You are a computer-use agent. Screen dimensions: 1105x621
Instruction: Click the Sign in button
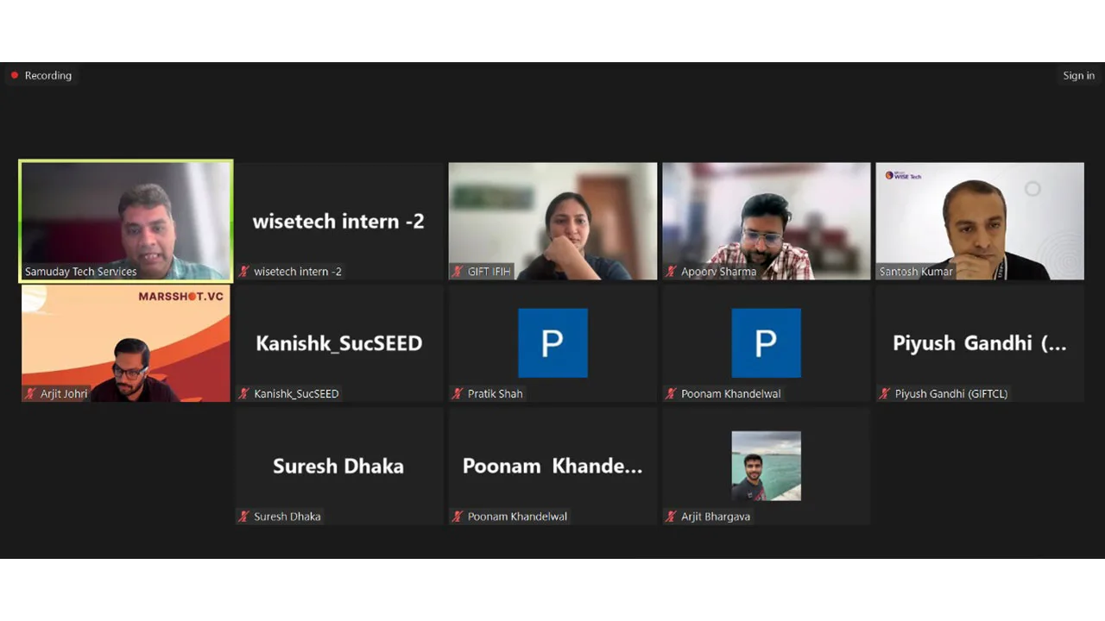[x=1078, y=76]
